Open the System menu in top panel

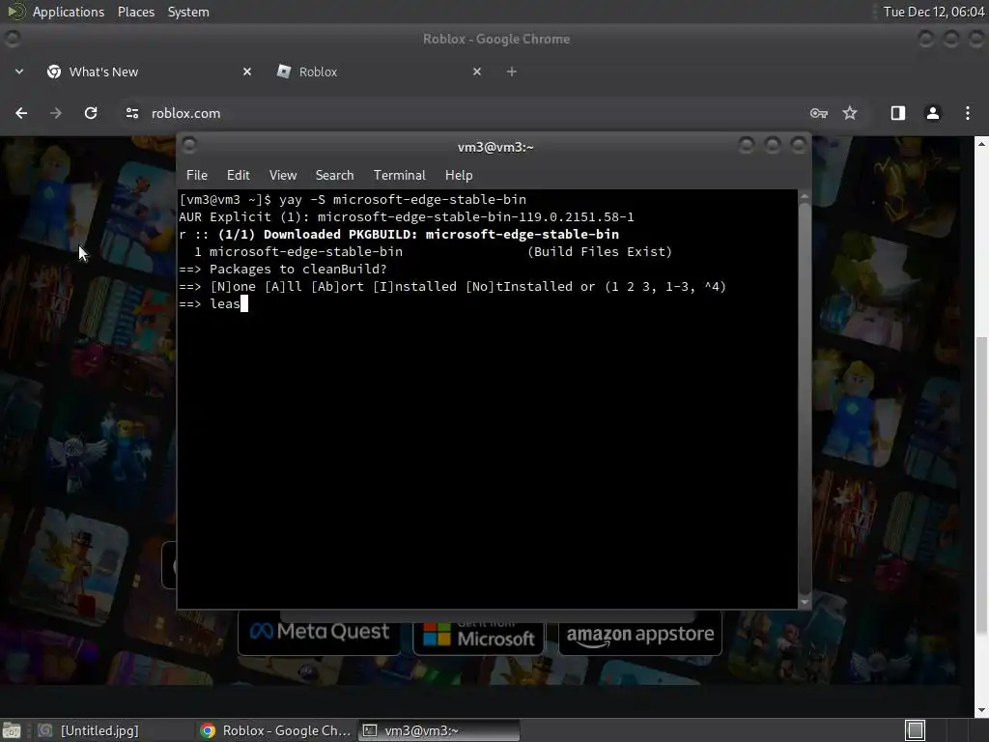(x=188, y=12)
